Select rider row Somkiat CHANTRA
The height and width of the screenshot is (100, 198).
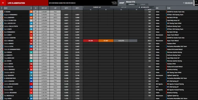(x=99, y=38)
